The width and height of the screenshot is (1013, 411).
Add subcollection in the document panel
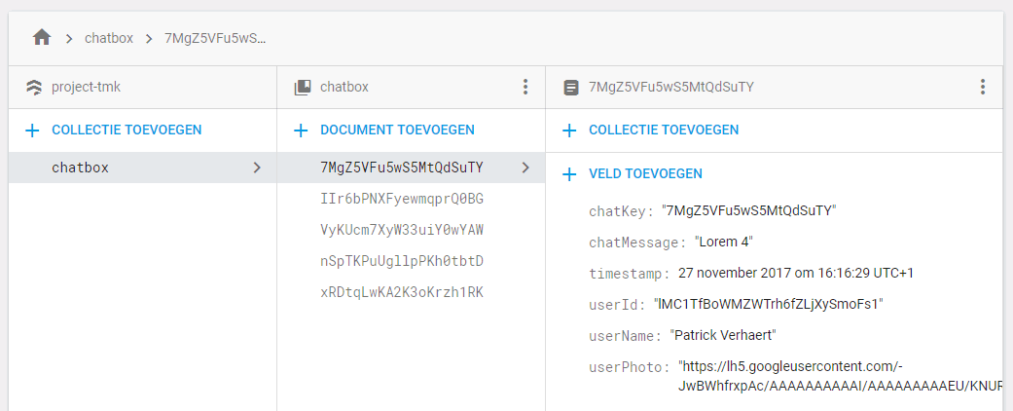click(663, 131)
